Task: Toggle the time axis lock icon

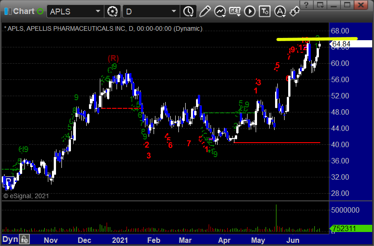Action: [x=24, y=239]
